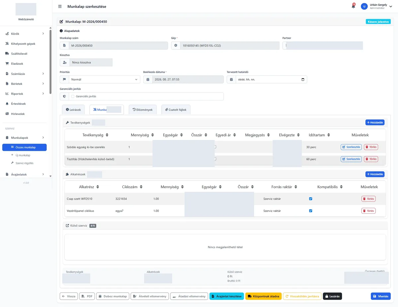Click calendar icon beside Beérkezés dátuma

(148, 79)
